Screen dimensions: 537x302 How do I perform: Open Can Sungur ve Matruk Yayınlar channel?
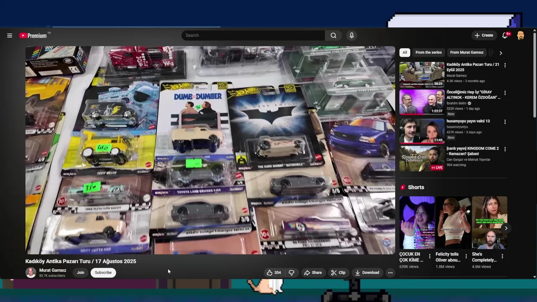469,160
